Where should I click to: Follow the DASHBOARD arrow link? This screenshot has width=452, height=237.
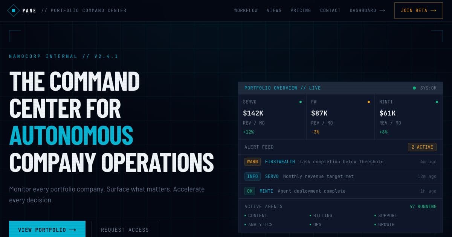367,11
